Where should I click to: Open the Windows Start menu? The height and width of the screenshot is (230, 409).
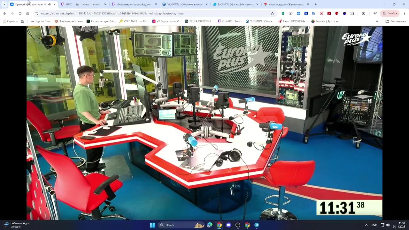pyautogui.click(x=152, y=225)
